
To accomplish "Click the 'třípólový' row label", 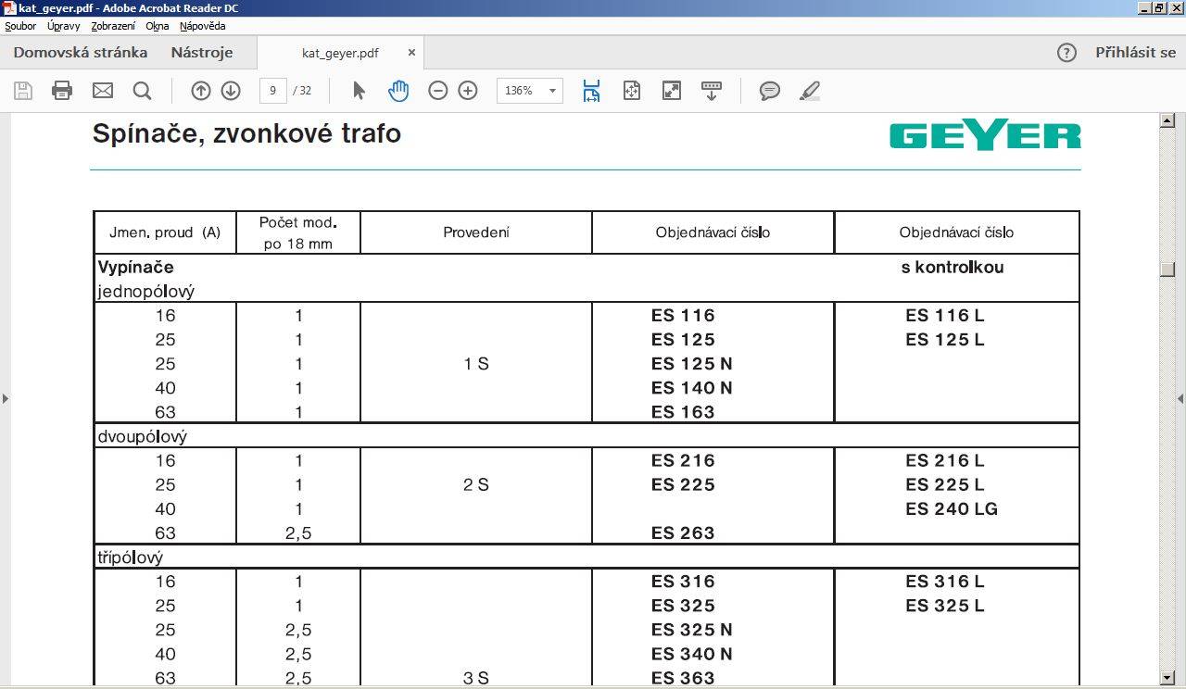I will tap(131, 557).
